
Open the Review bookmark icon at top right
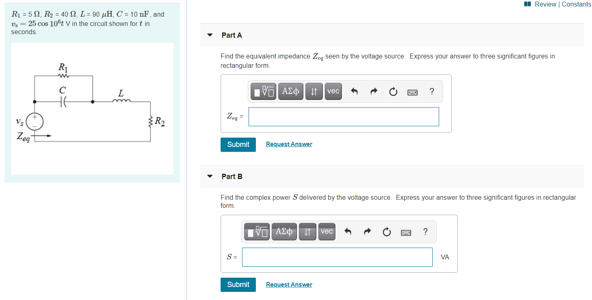pos(527,4)
